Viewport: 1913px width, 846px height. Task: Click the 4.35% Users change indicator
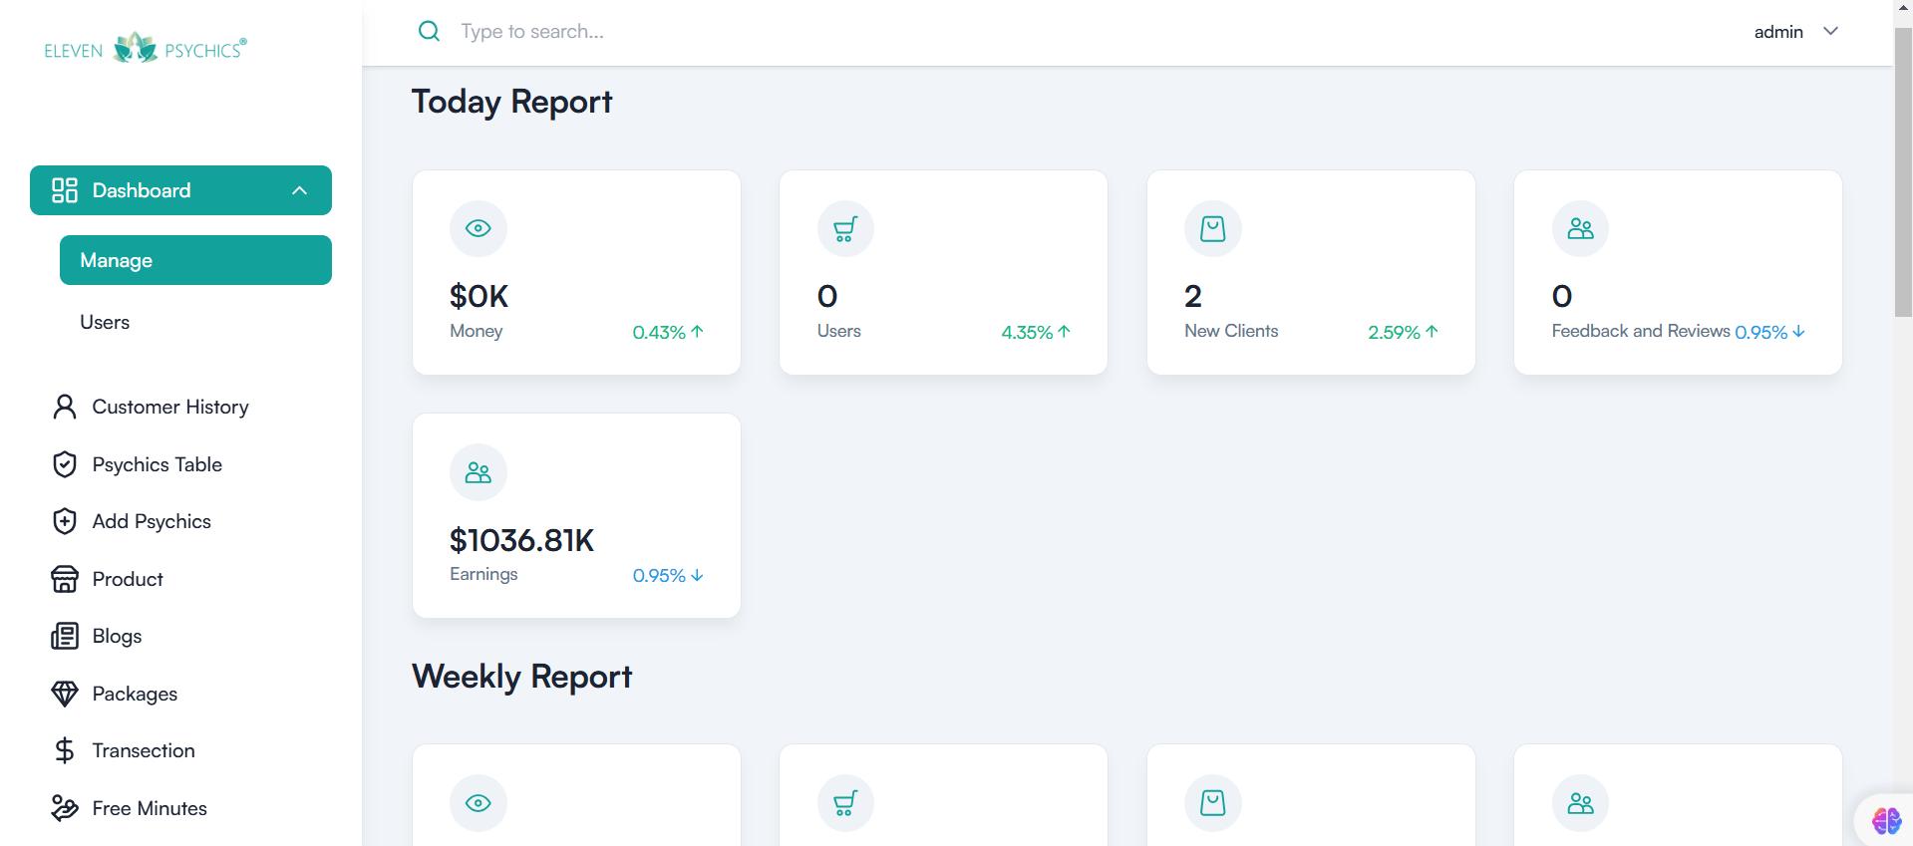1036,332
